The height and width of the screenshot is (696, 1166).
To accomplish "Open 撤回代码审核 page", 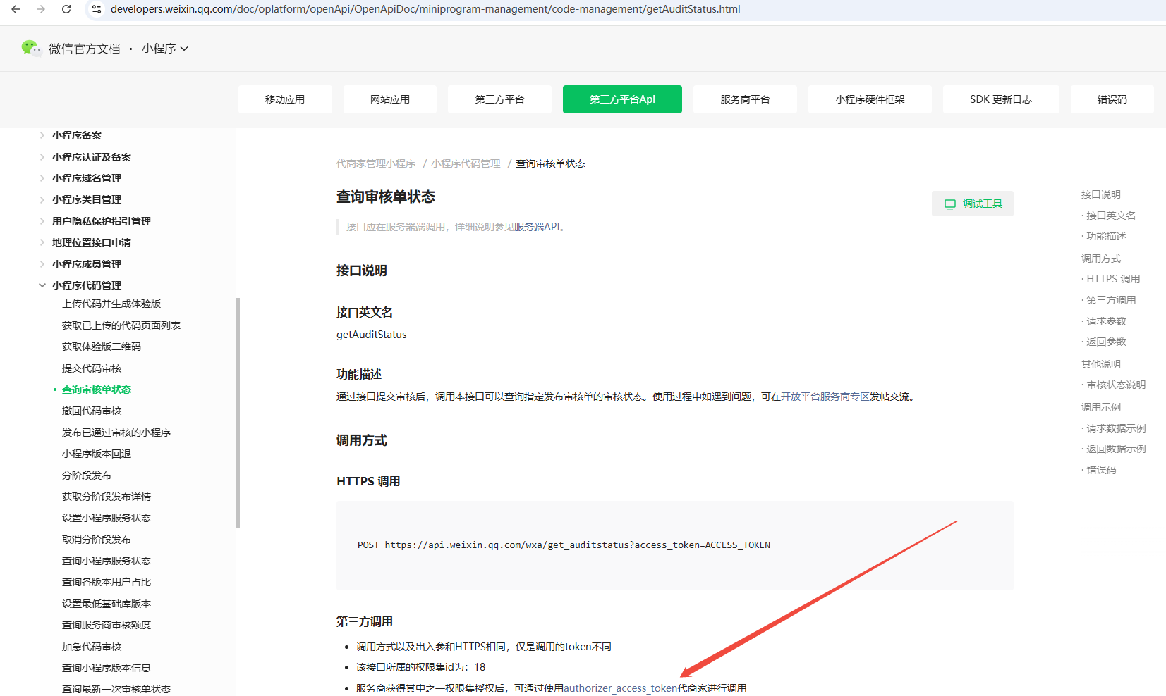I will (x=92, y=411).
